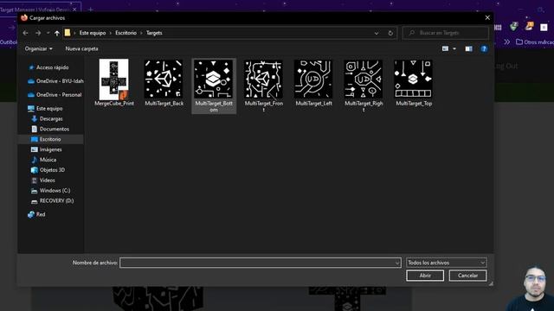This screenshot has width=554, height=311.
Task: Go up one folder level
Action: coord(57,33)
